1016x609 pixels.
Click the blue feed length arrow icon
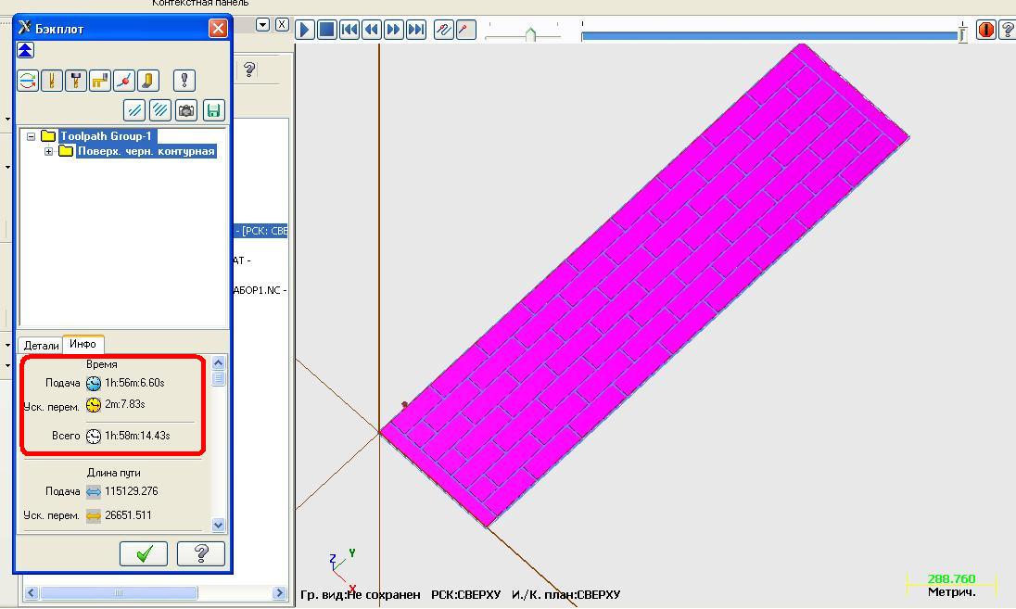coord(94,492)
